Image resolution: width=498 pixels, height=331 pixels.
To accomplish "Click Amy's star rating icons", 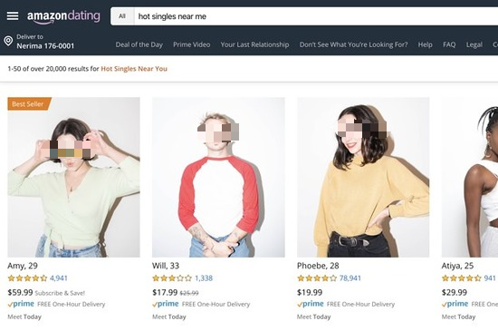I will tap(28, 278).
